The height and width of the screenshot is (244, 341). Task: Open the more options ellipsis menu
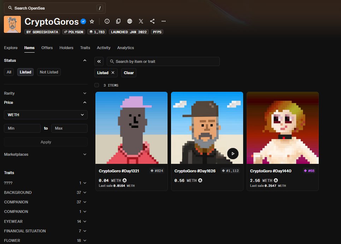[x=164, y=21]
